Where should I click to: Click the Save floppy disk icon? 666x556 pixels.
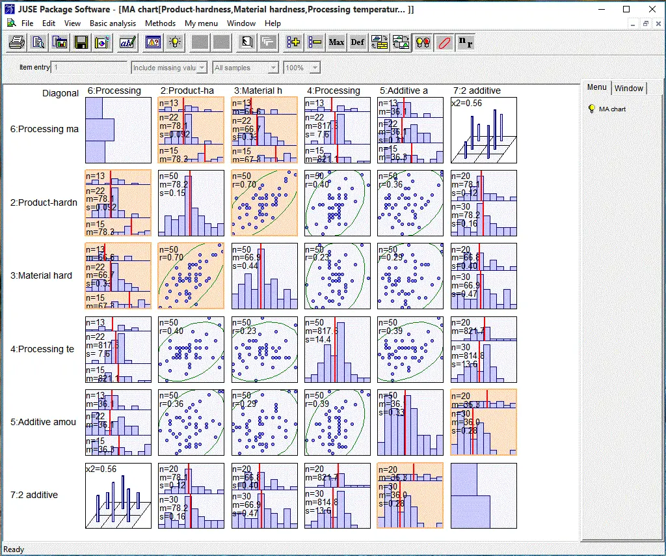[x=81, y=42]
